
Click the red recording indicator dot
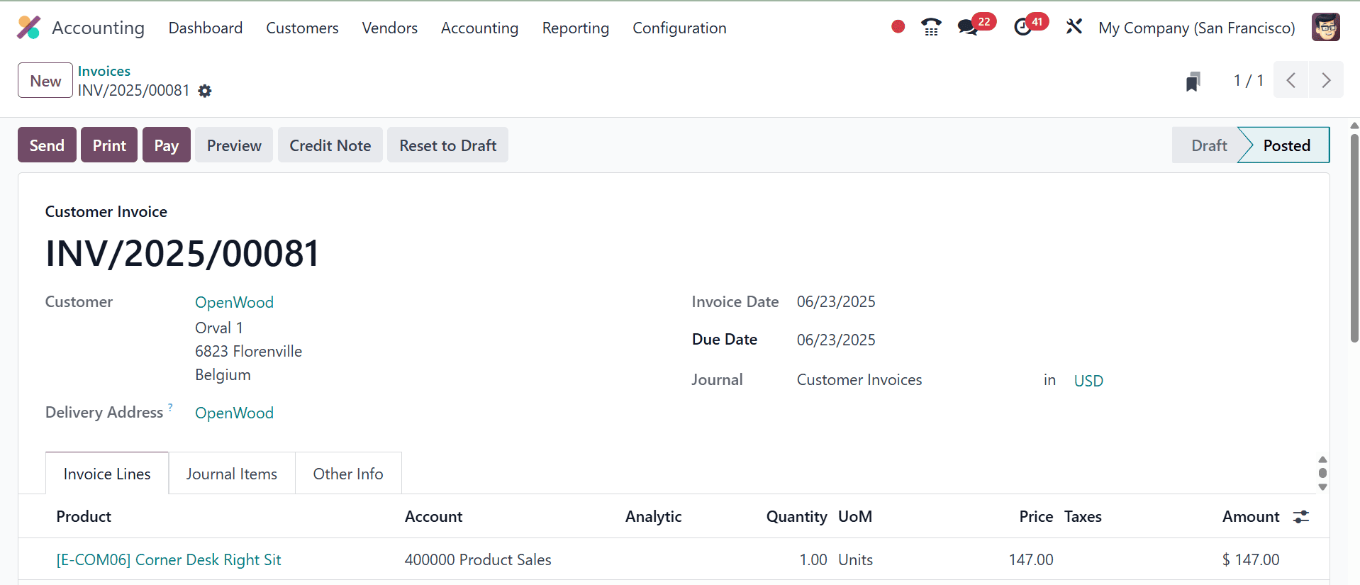(x=898, y=27)
